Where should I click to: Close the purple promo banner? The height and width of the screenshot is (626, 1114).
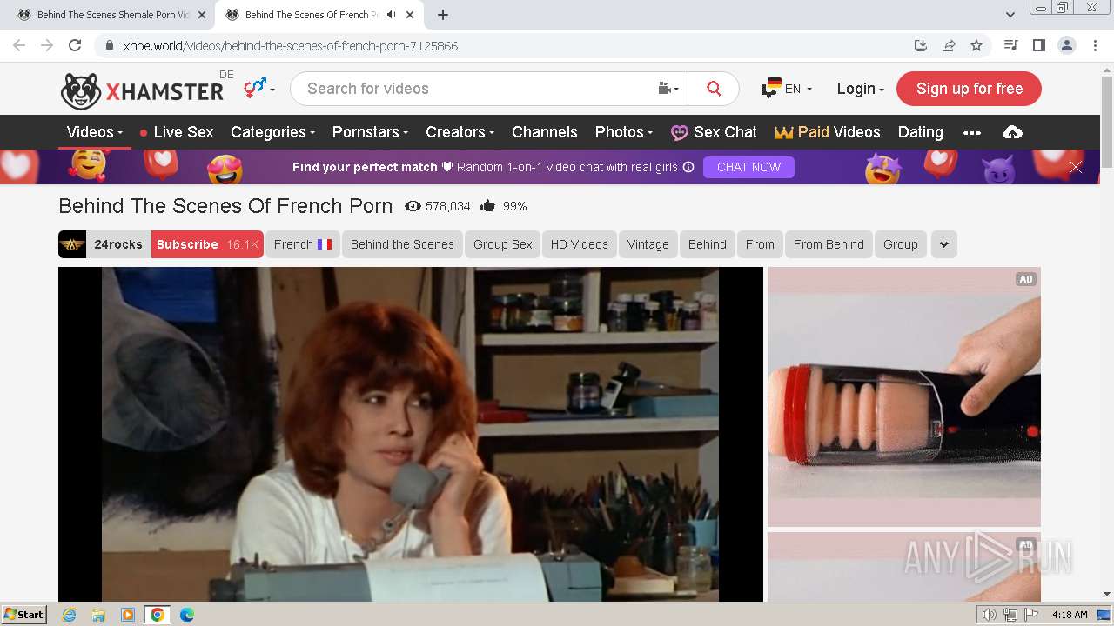pos(1076,167)
